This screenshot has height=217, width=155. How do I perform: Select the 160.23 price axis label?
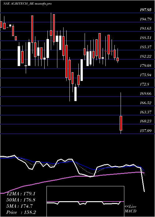point(146,122)
